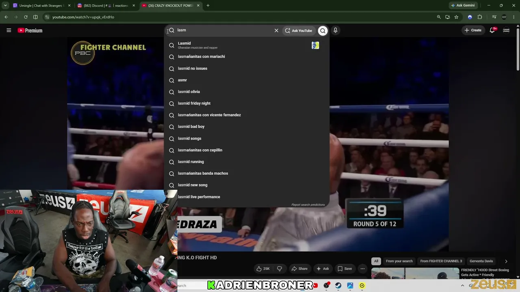Select the All filter chip
This screenshot has width=520, height=292.
click(x=376, y=261)
